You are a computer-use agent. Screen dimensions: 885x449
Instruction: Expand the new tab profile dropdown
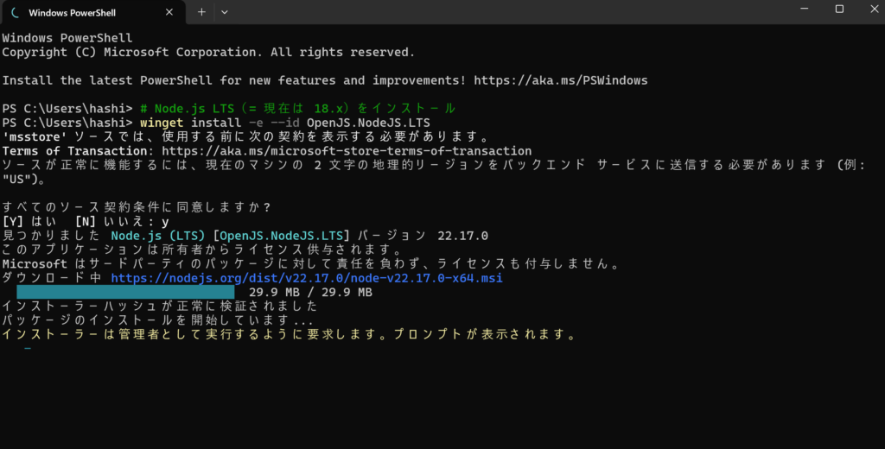(x=225, y=12)
